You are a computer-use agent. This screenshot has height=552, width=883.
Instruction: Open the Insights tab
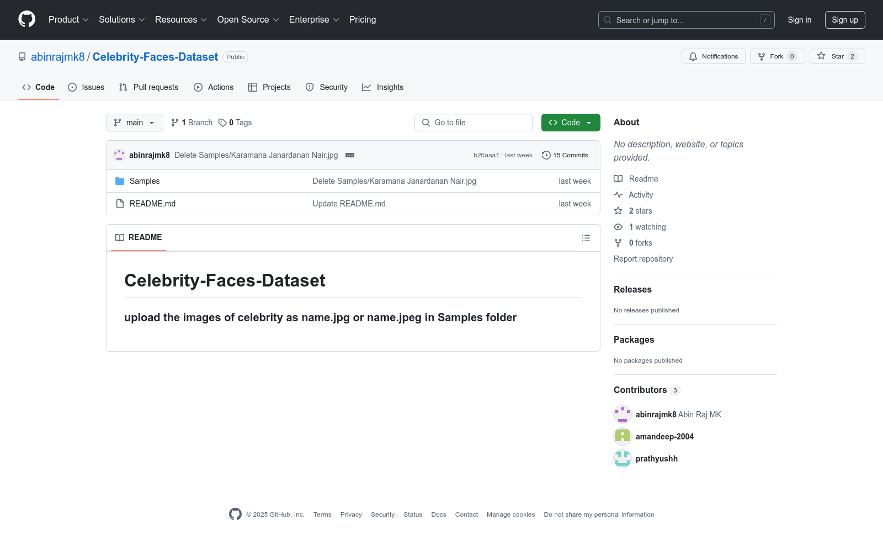(x=383, y=87)
